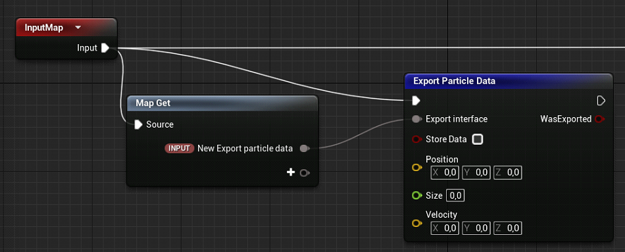This screenshot has width=625, height=252.
Task: Click the WasExported output pin
Action: pyautogui.click(x=599, y=119)
